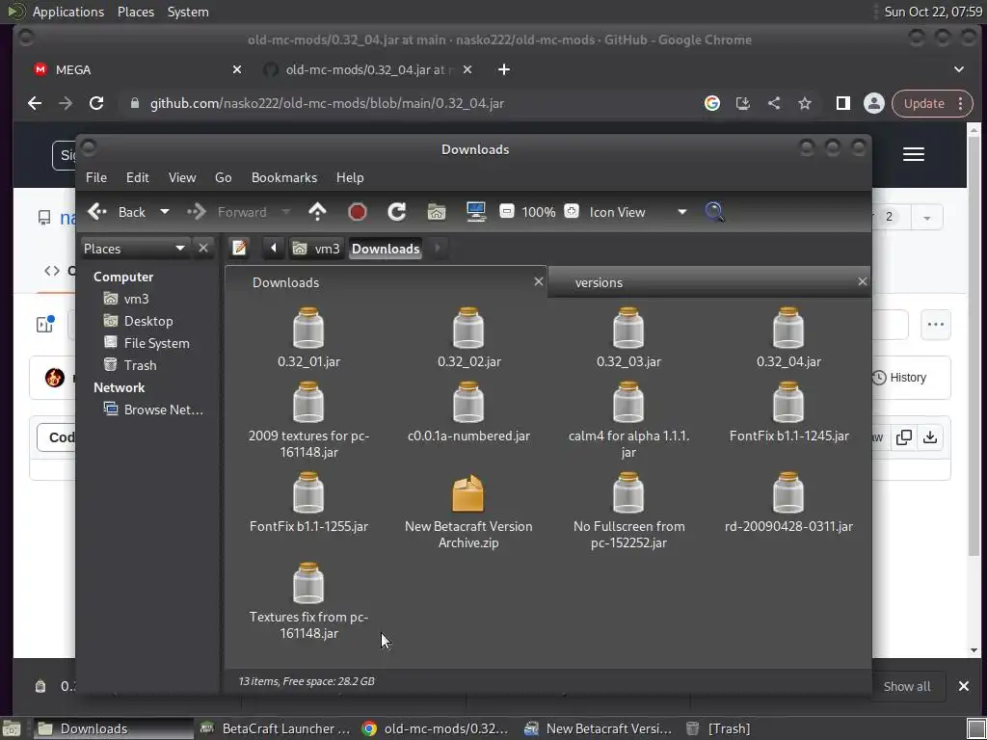Click the red Stop loading icon
Image resolution: width=987 pixels, height=740 pixels.
(357, 212)
